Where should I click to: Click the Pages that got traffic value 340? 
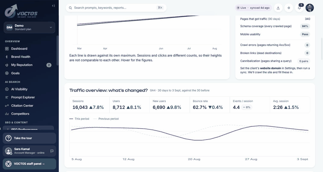tap(307, 19)
